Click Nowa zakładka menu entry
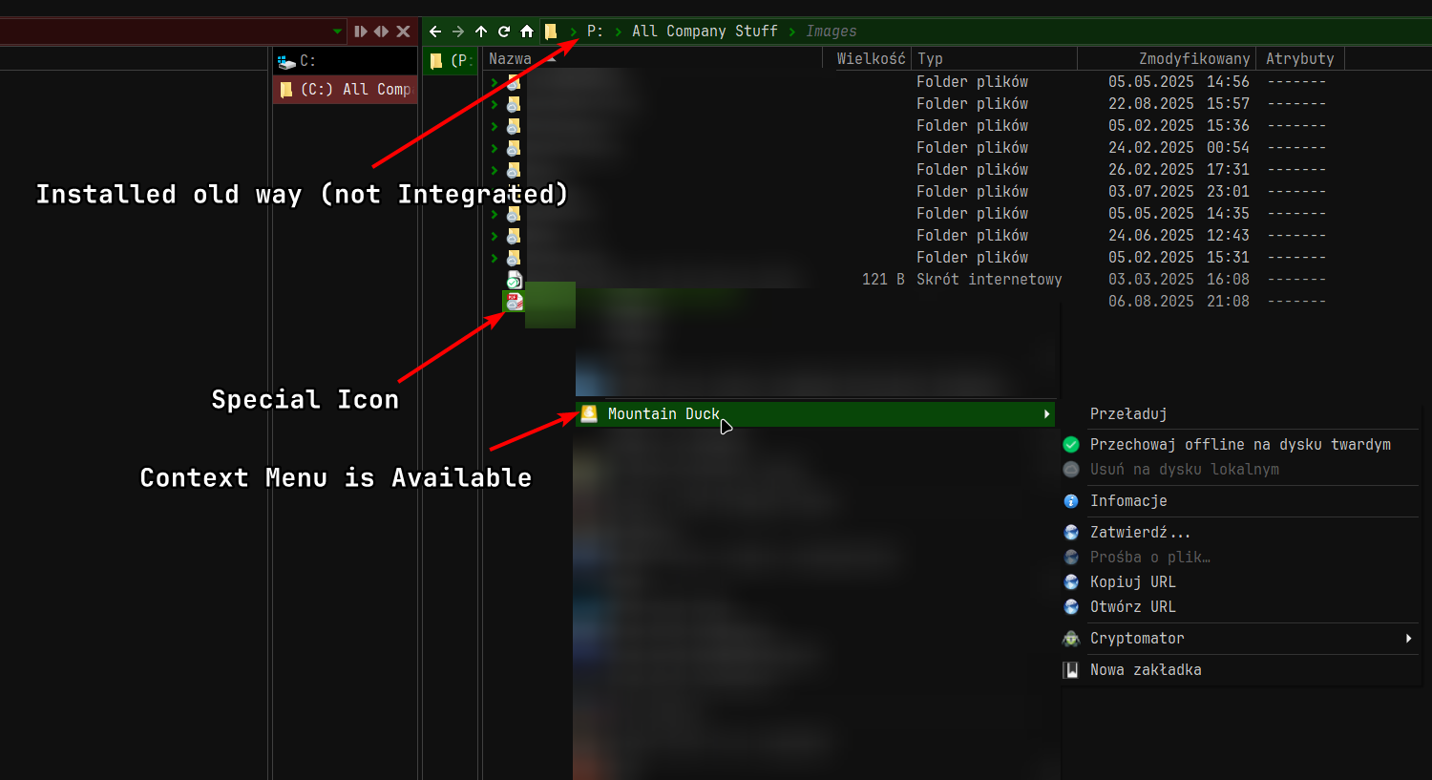Image resolution: width=1432 pixels, height=780 pixels. pyautogui.click(x=1146, y=670)
